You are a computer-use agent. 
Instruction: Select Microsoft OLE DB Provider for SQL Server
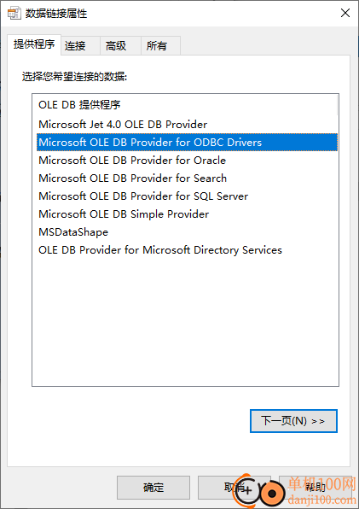coord(187,196)
